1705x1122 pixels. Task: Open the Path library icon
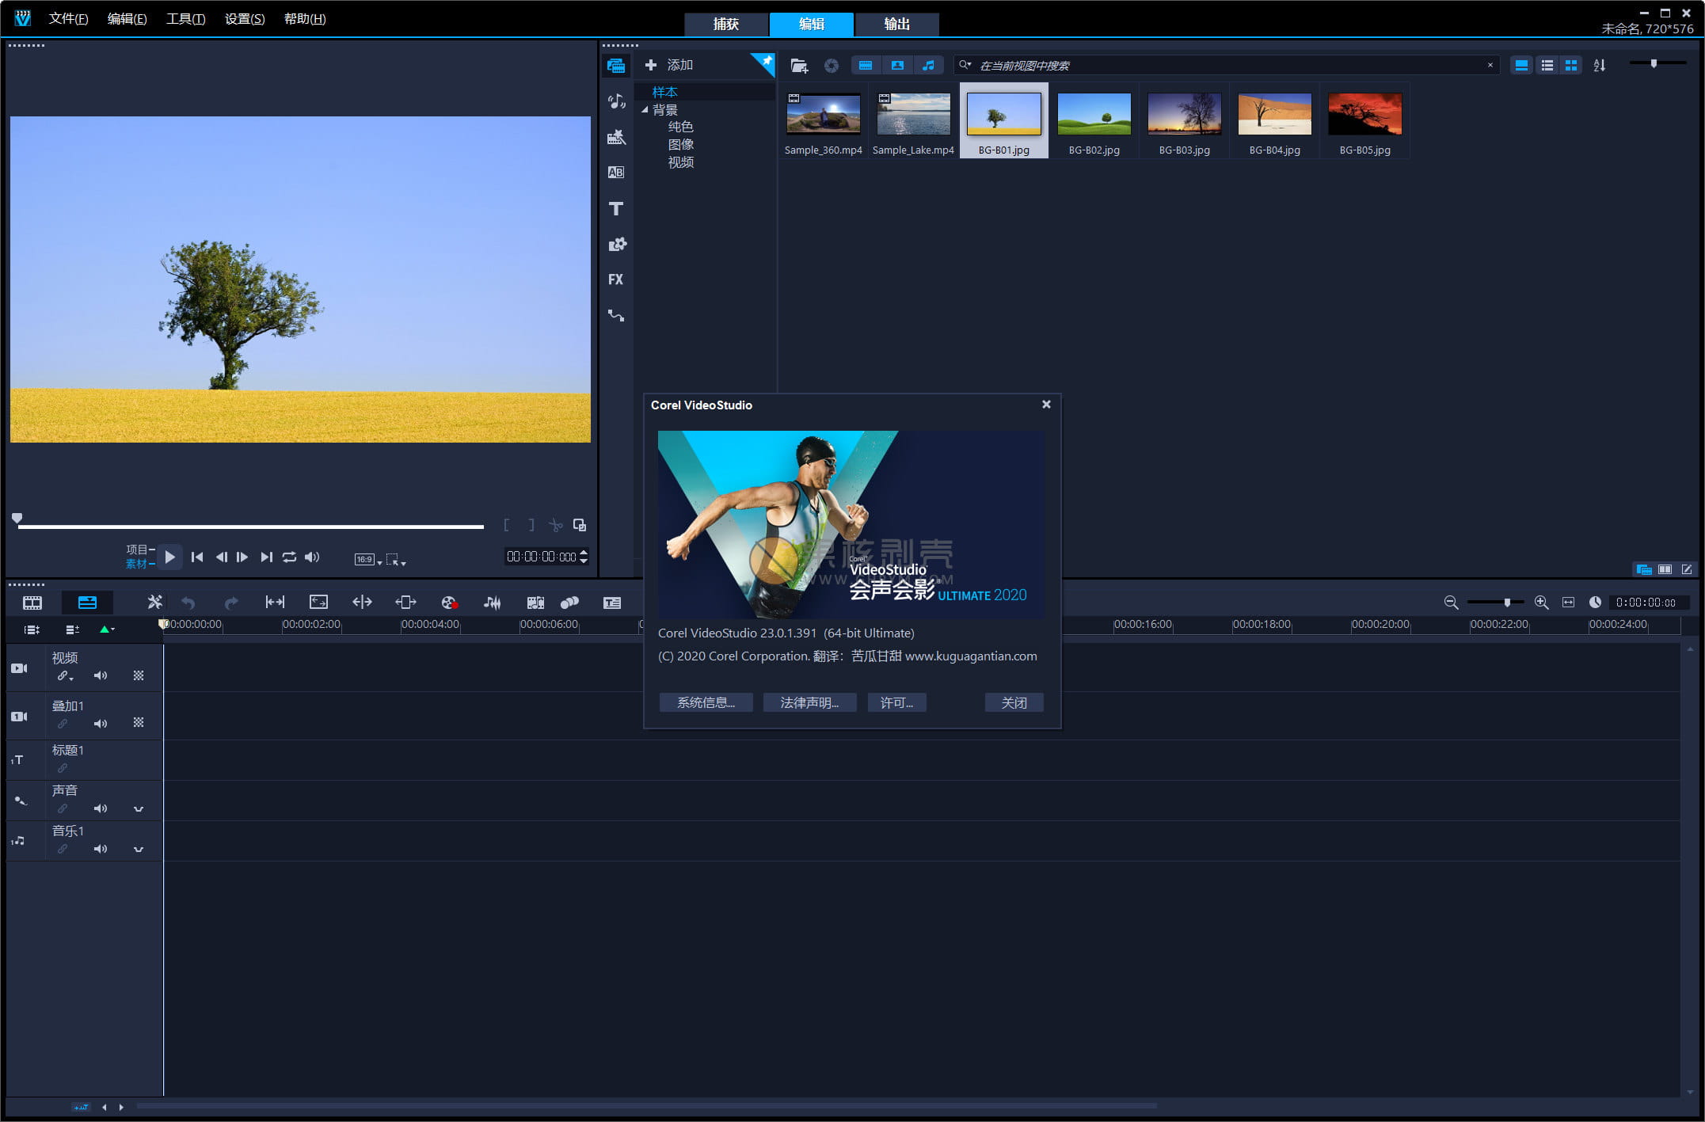tap(616, 315)
